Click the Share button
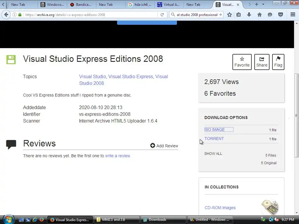Image resolution: width=299 pixels, height=224 pixels. [262, 62]
